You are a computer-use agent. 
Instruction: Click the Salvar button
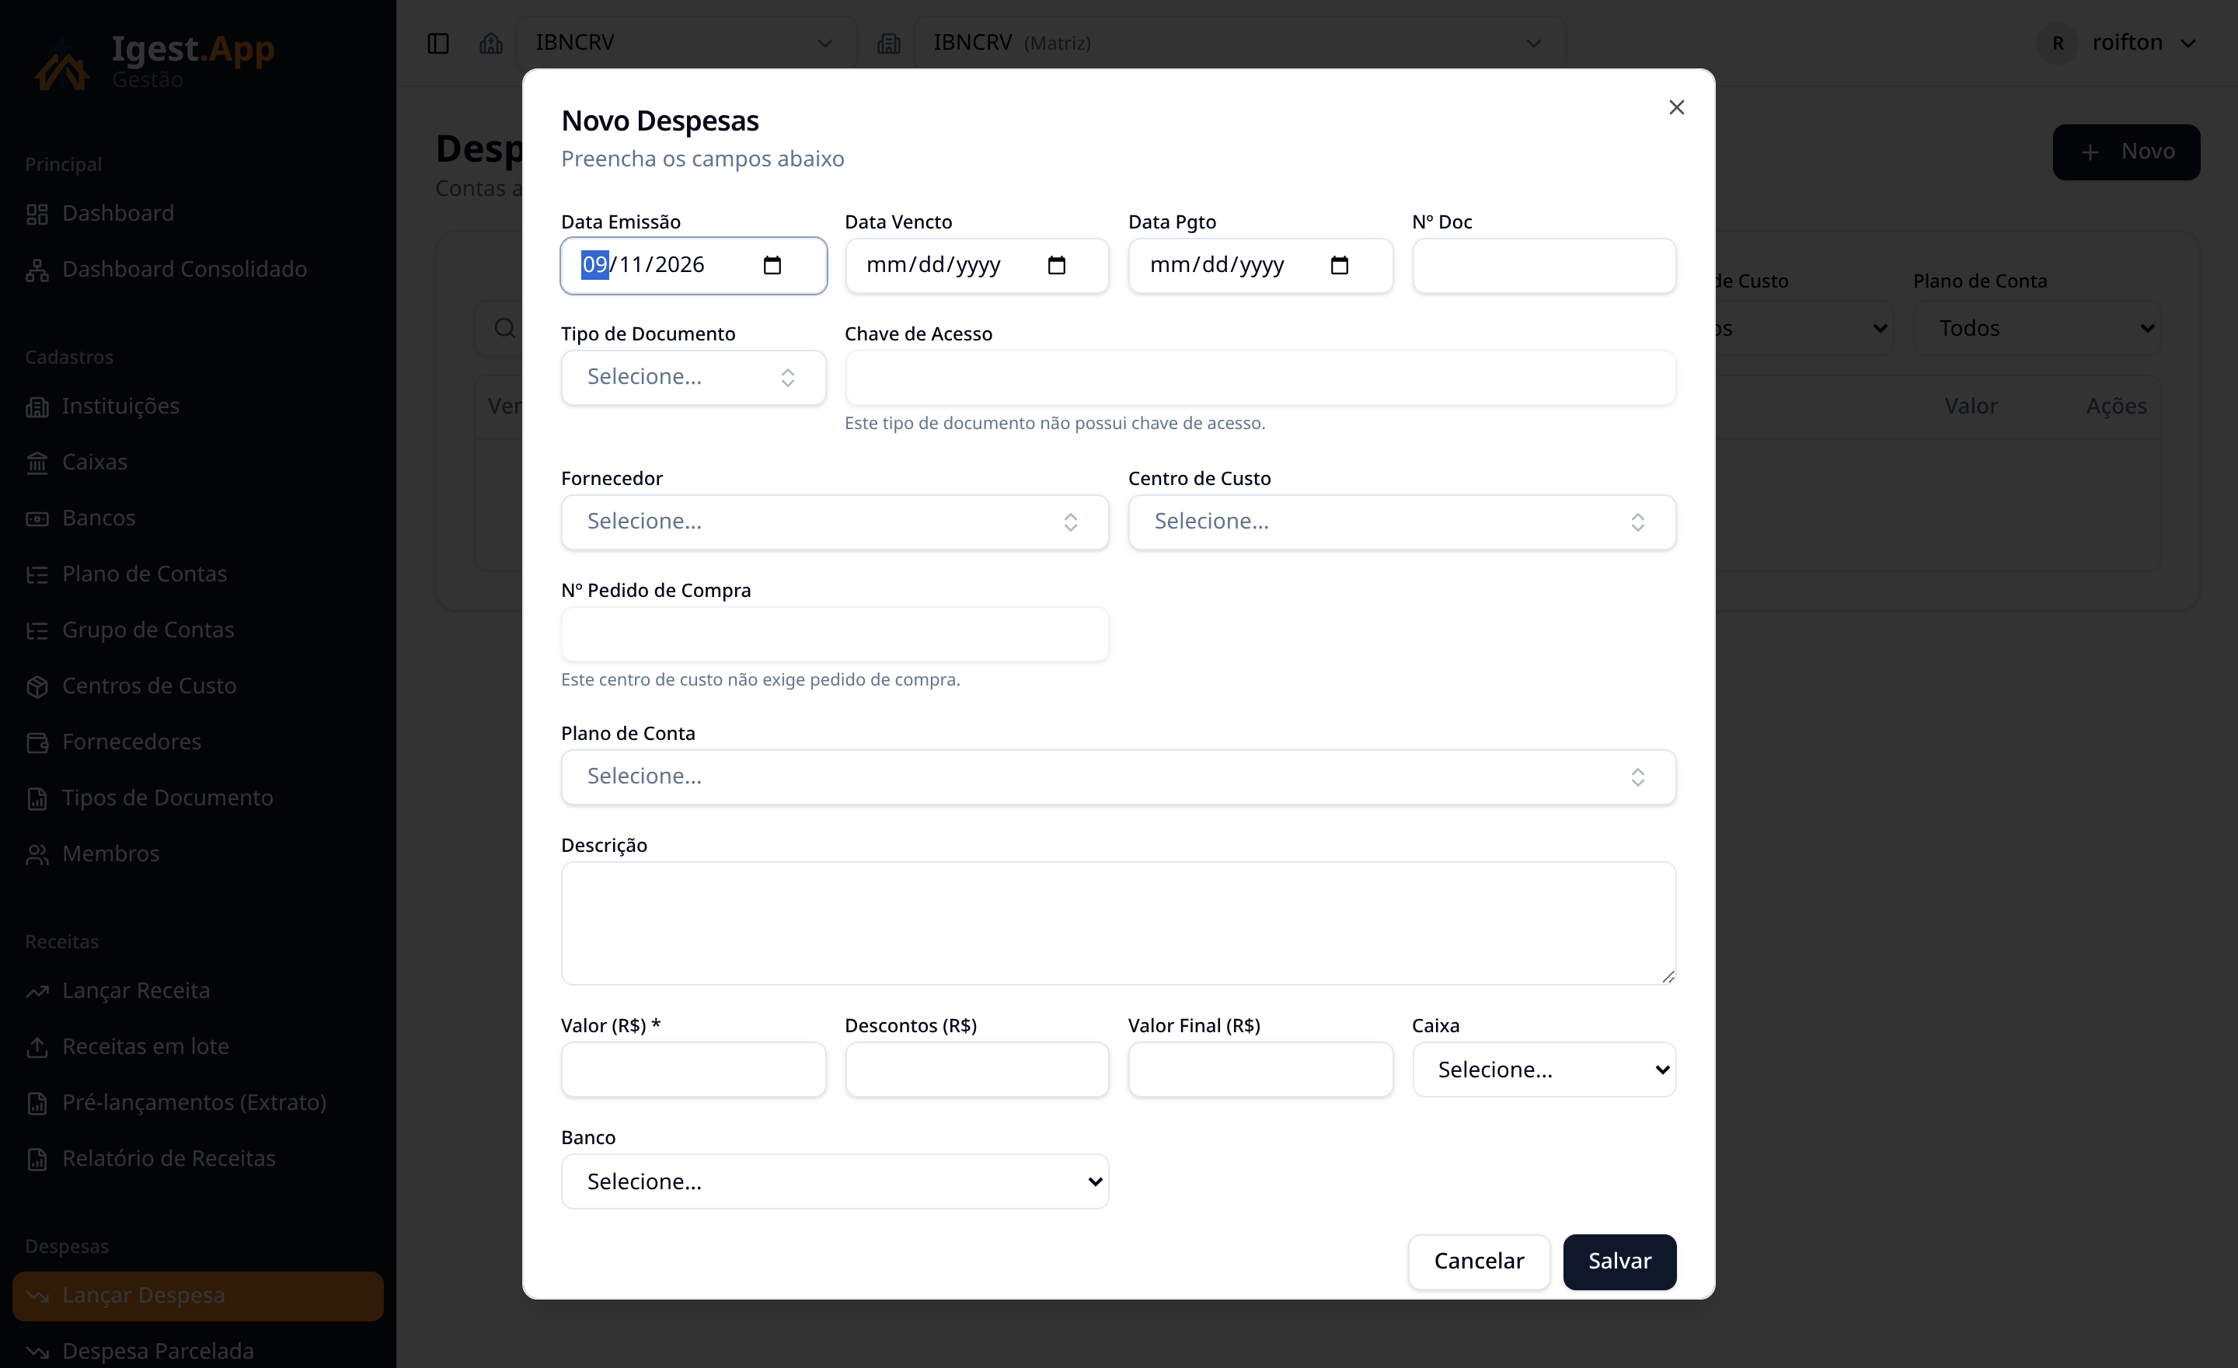[1619, 1261]
